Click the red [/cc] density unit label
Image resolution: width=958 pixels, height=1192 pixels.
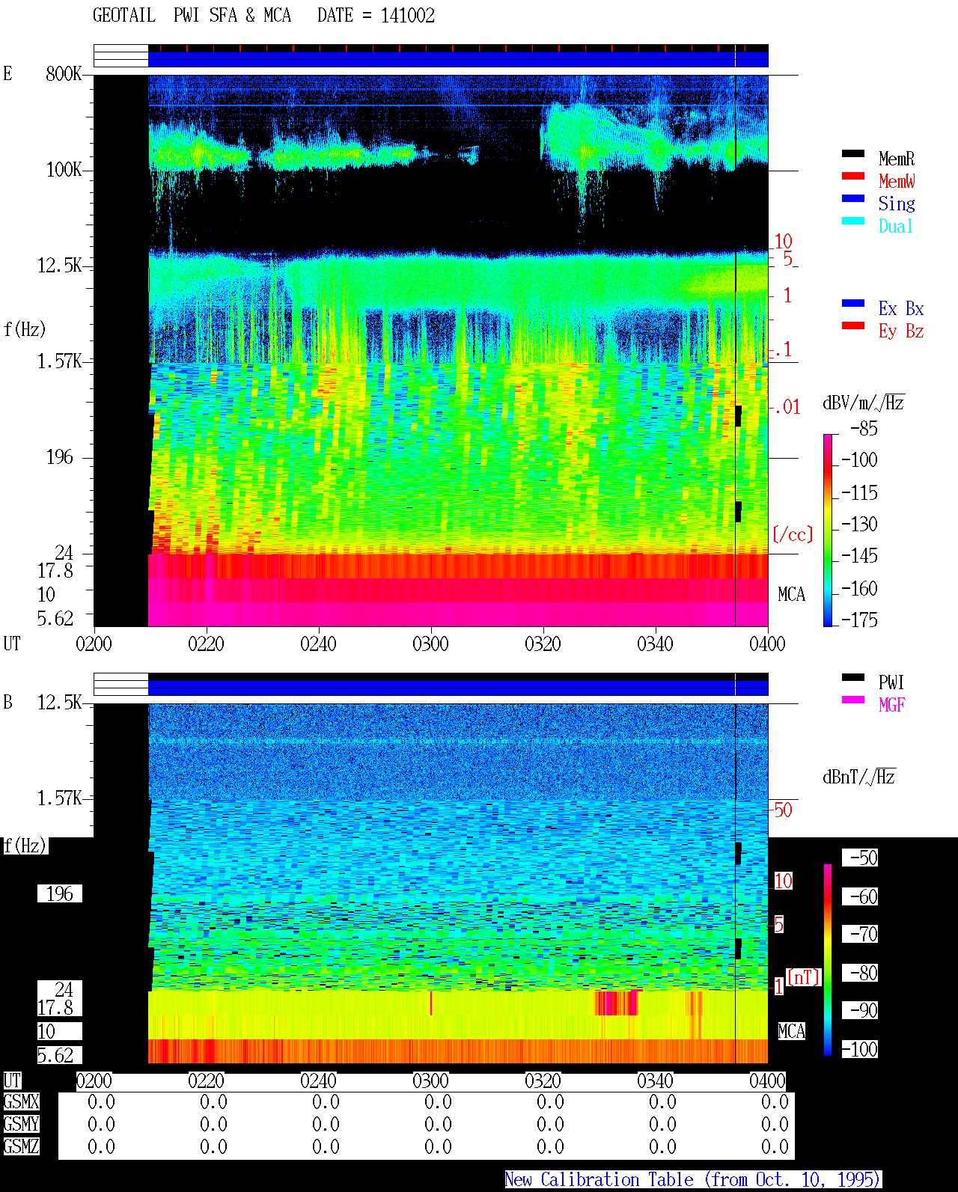[793, 534]
